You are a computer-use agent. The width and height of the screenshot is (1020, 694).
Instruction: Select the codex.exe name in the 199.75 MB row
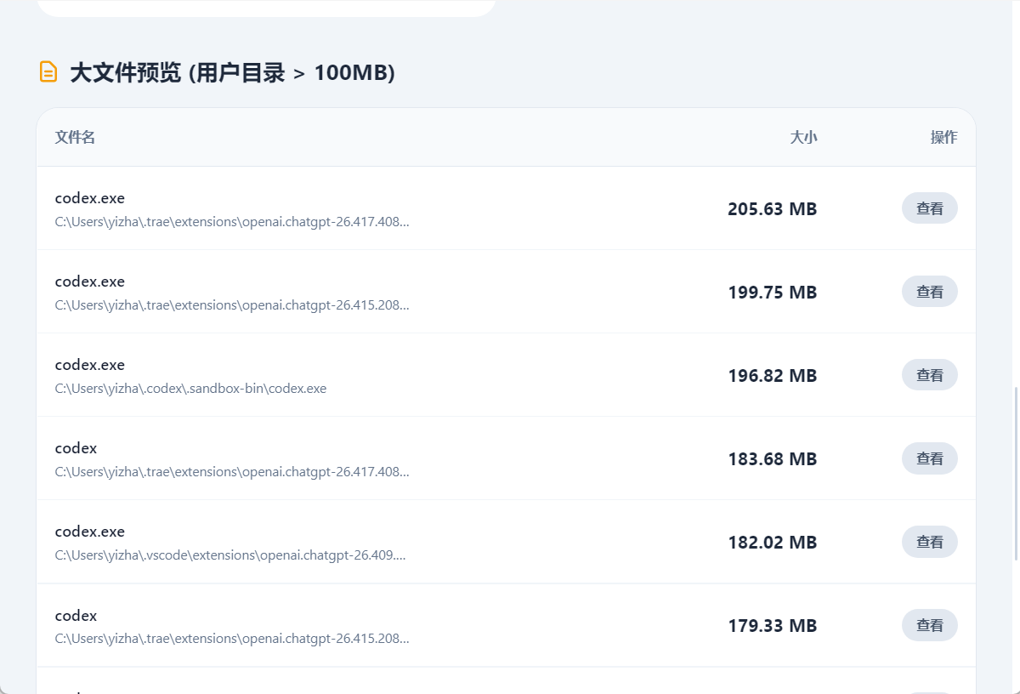pyautogui.click(x=90, y=282)
